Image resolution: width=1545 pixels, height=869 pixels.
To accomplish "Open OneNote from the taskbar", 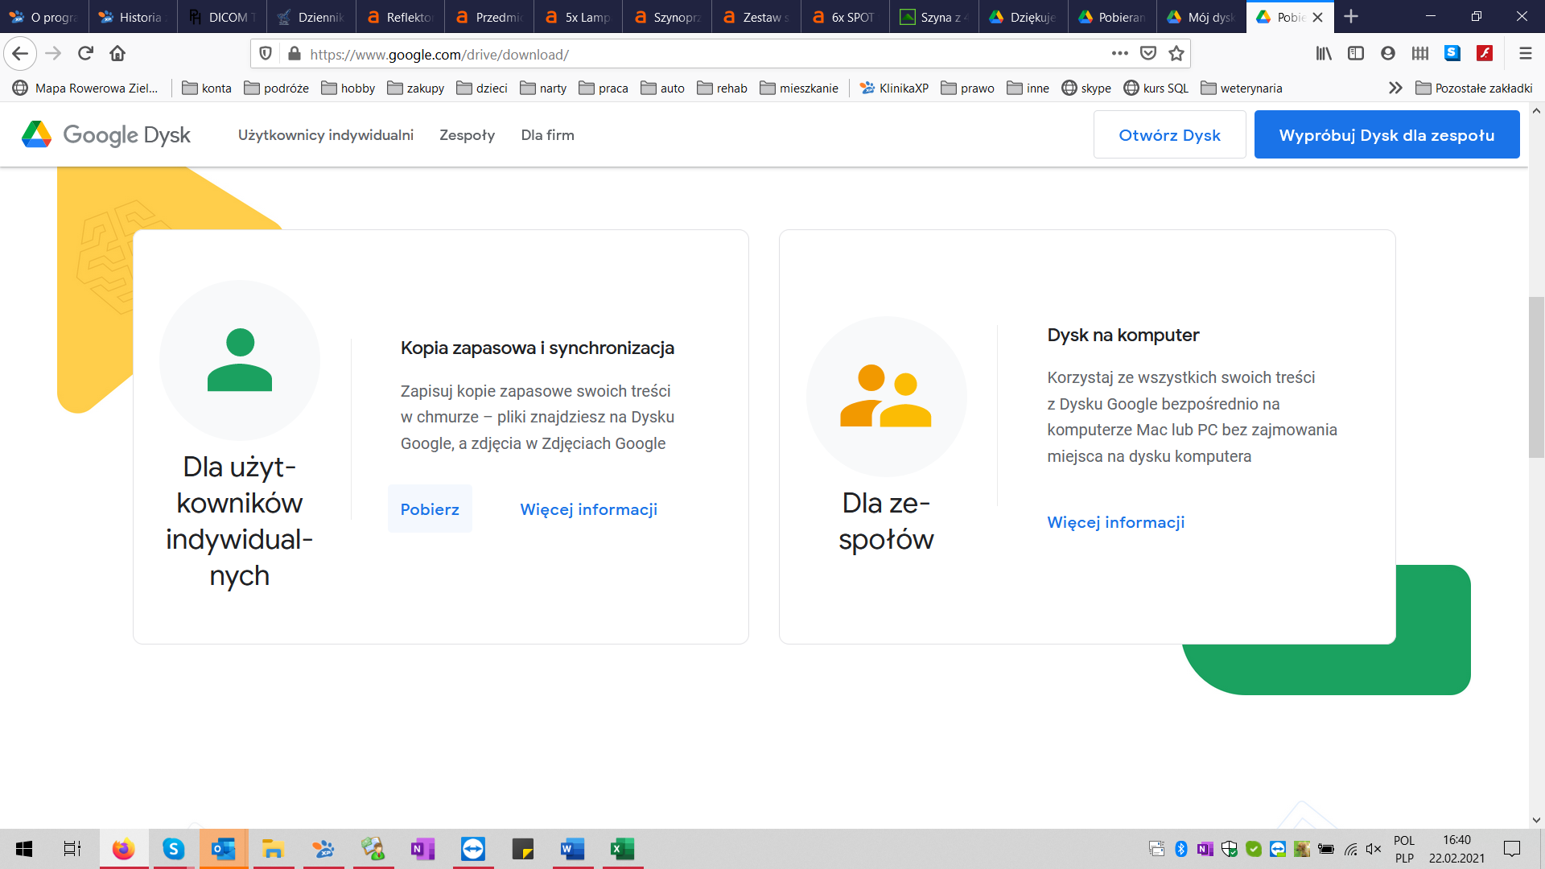I will tap(422, 849).
